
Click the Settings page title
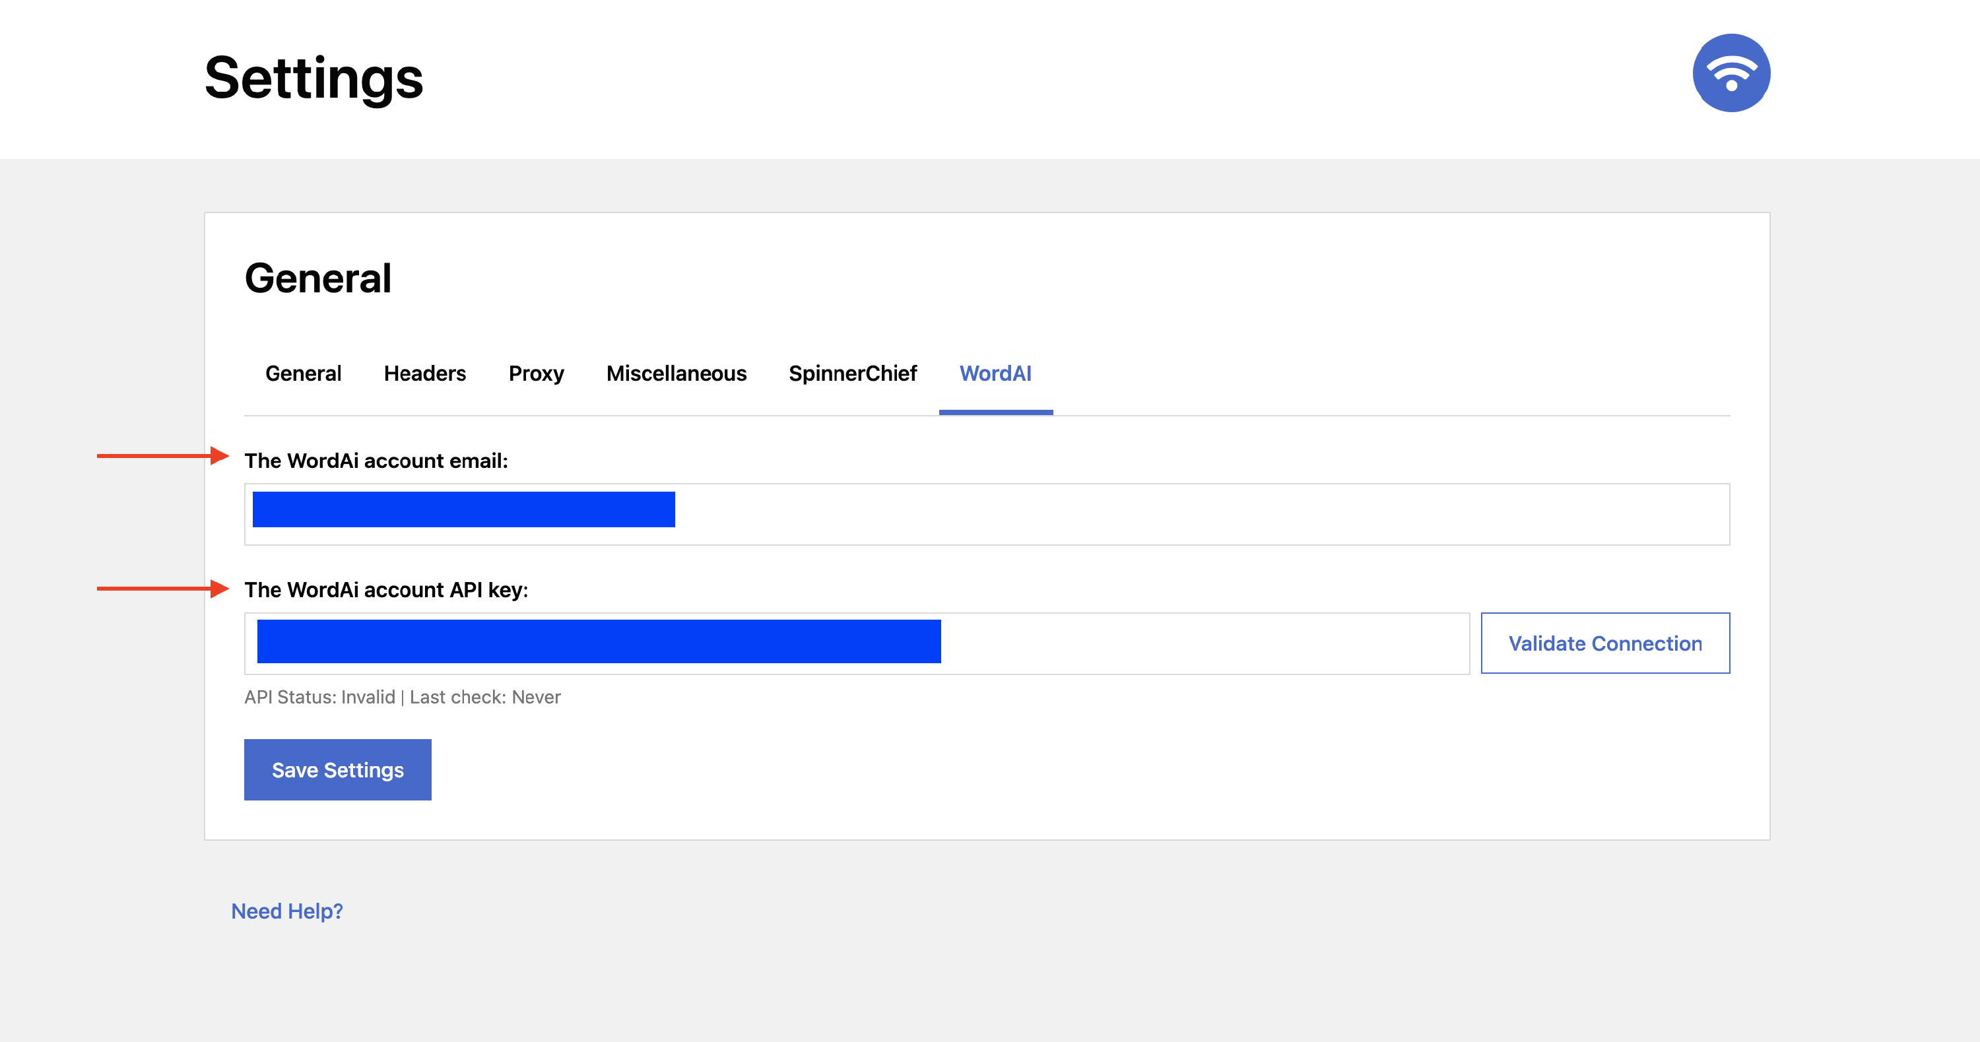pyautogui.click(x=313, y=78)
